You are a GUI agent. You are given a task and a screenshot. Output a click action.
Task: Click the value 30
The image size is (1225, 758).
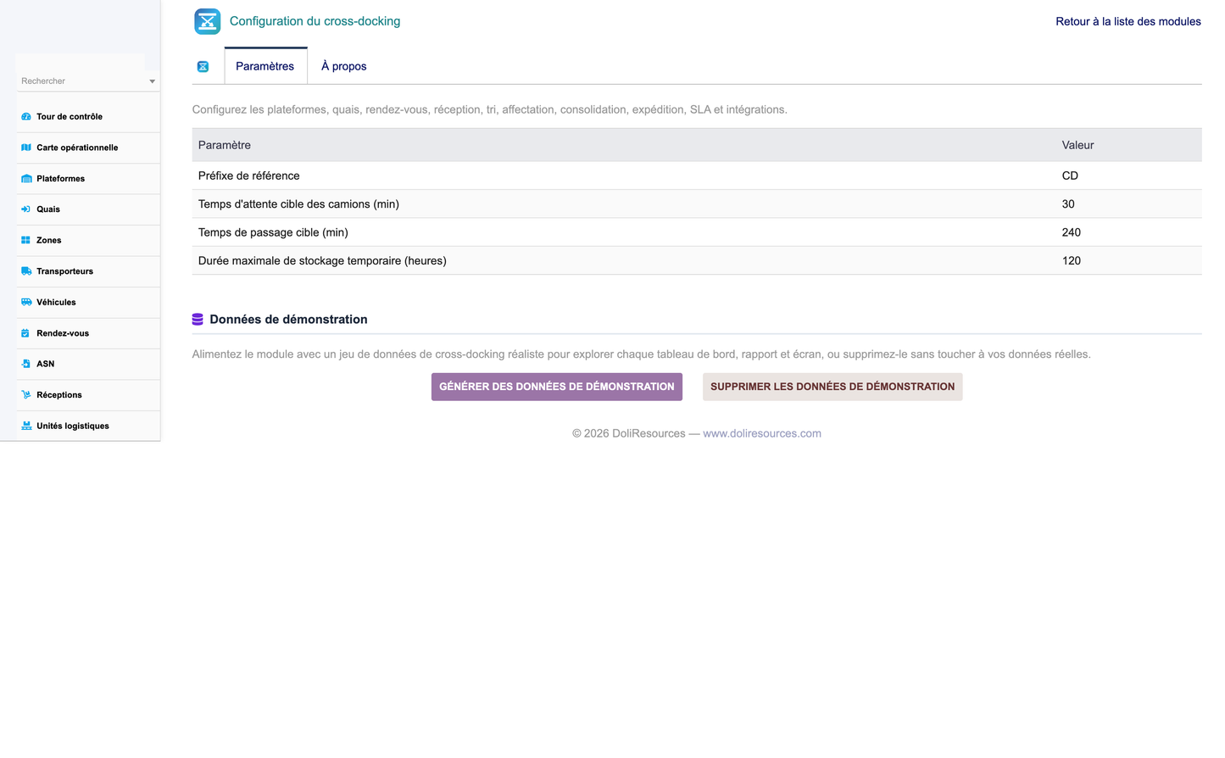point(1068,204)
